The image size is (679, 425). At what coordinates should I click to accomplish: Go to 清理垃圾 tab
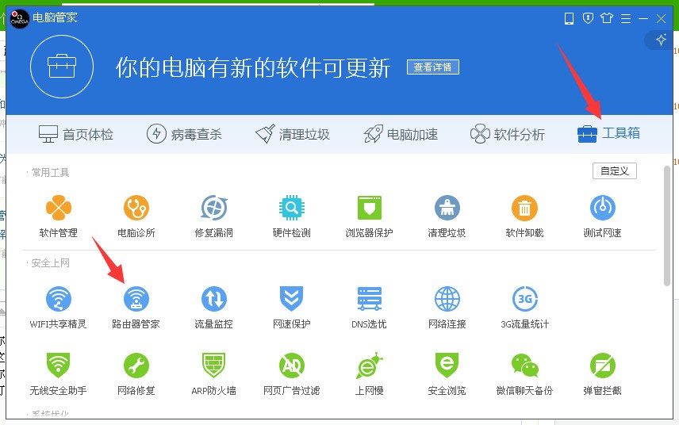292,134
